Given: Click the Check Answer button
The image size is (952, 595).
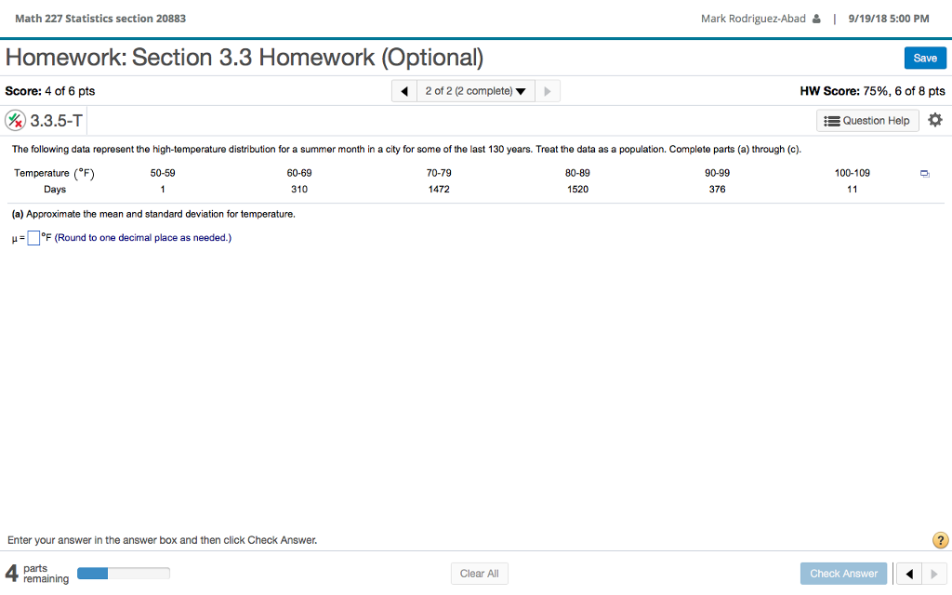Looking at the screenshot, I should [x=842, y=573].
